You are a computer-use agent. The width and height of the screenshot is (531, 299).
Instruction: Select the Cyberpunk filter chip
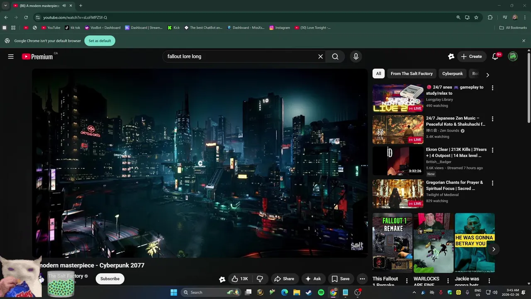pos(452,74)
